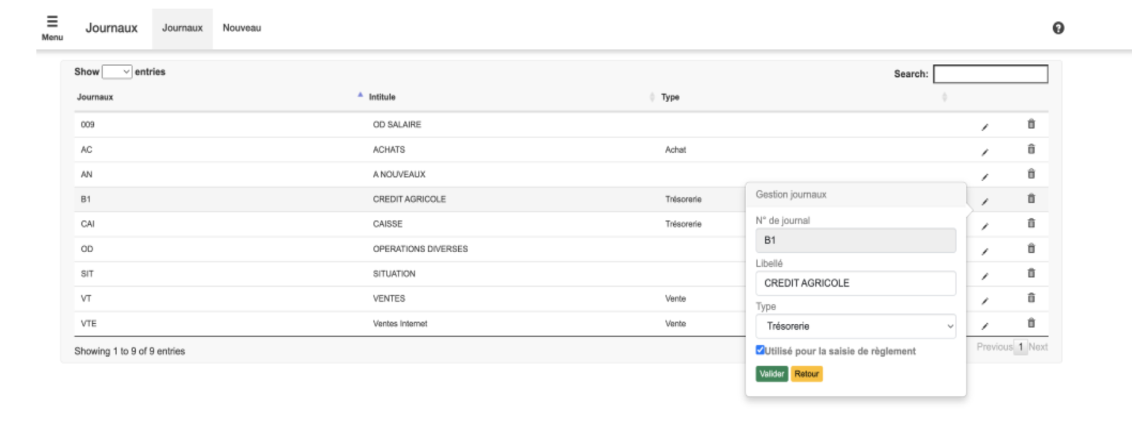Focus the Search input field
The image size is (1147, 421).
click(x=990, y=74)
